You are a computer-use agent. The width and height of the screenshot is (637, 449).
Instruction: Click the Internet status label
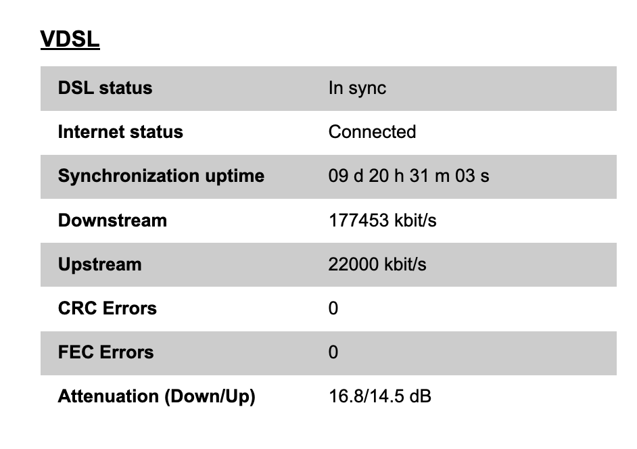coord(120,132)
